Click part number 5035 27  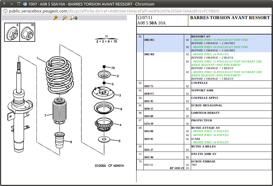[148, 150]
